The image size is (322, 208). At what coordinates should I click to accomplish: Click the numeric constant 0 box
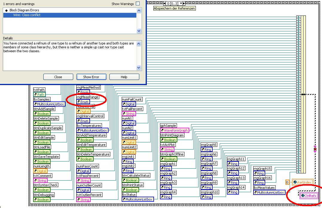287,182
